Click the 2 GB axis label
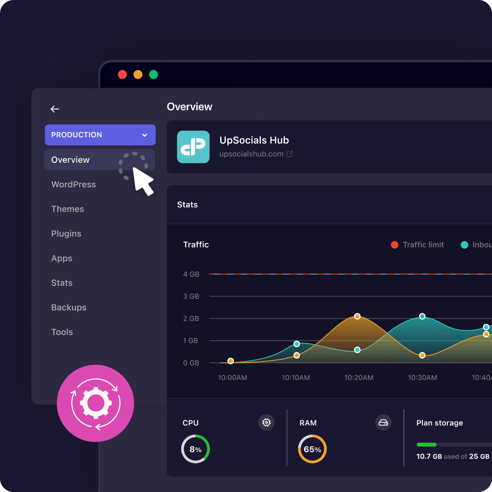This screenshot has width=492, height=492. pyautogui.click(x=191, y=319)
